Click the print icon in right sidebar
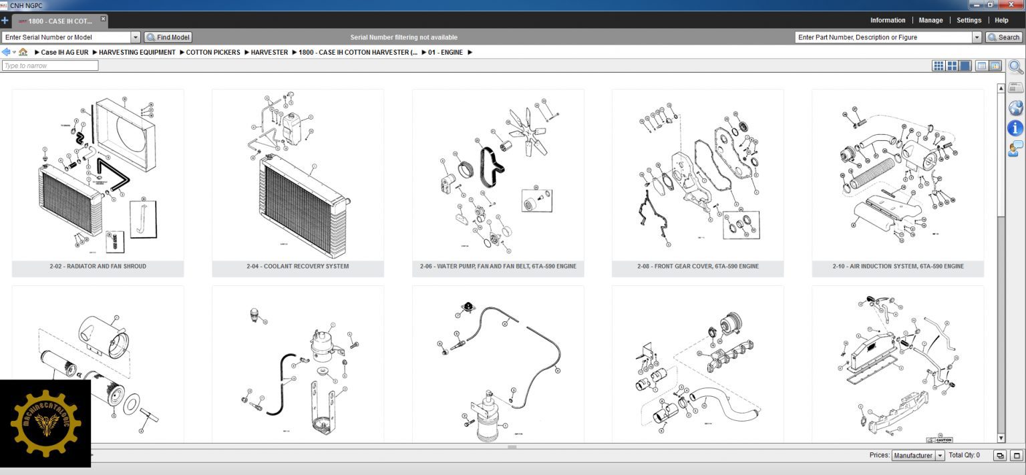The image size is (1026, 475). tap(1016, 88)
